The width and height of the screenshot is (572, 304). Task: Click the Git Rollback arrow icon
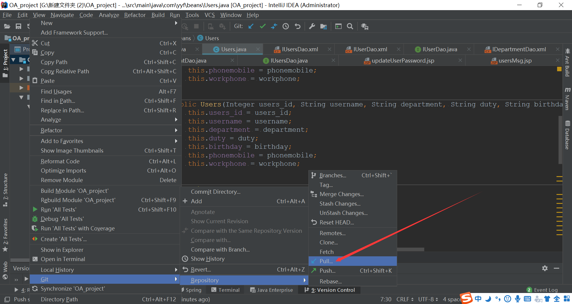297,27
